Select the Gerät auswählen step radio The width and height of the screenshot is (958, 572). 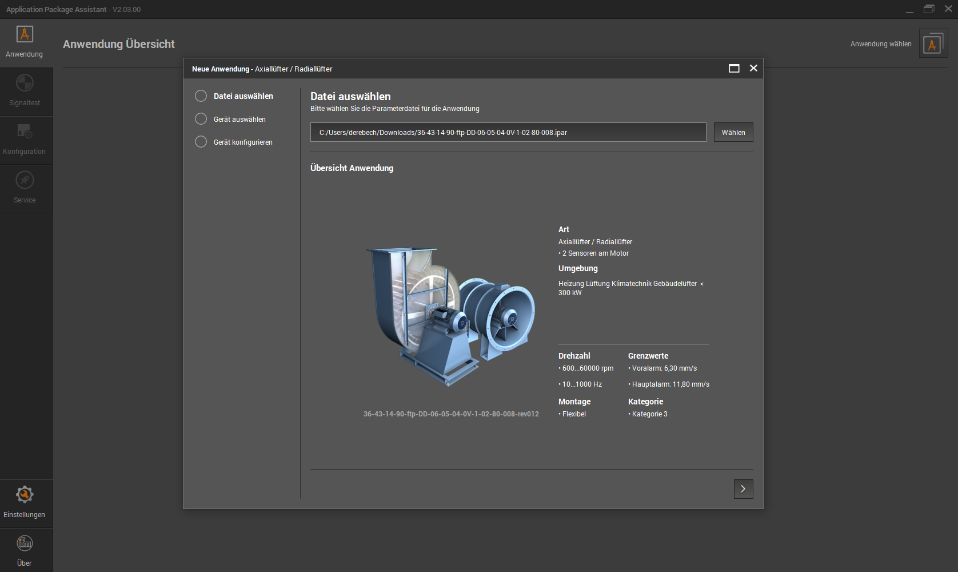click(x=201, y=119)
